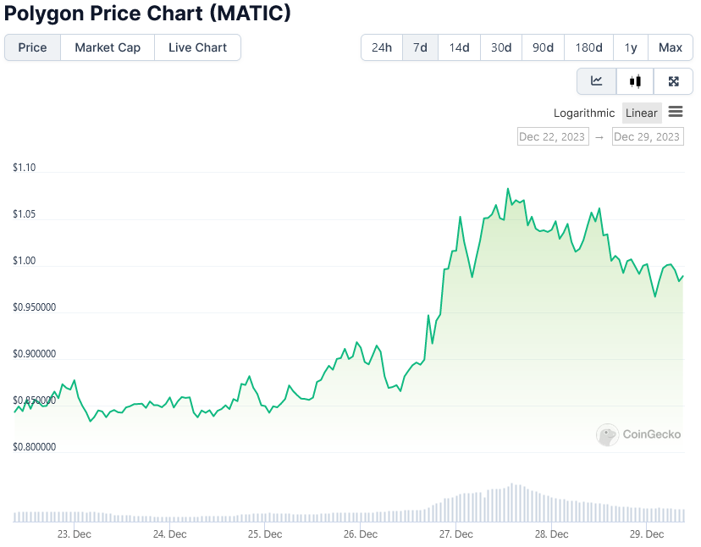Image resolution: width=701 pixels, height=547 pixels.
Task: Open fullscreen chart mode icon
Action: click(x=673, y=81)
